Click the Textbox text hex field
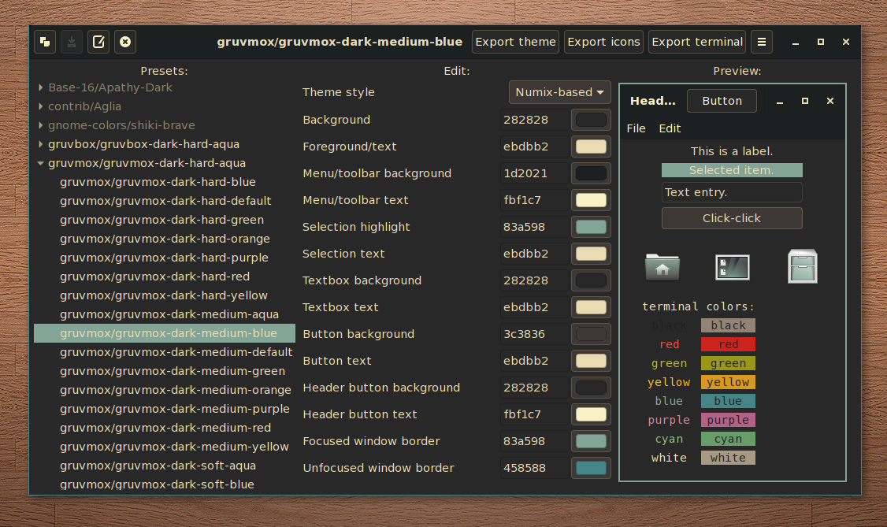 click(x=535, y=307)
